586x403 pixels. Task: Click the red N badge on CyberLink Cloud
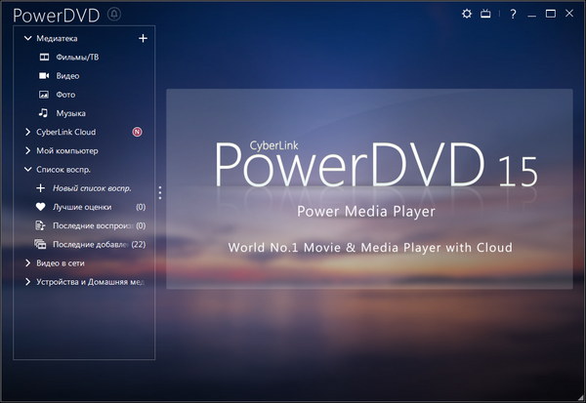click(x=137, y=132)
